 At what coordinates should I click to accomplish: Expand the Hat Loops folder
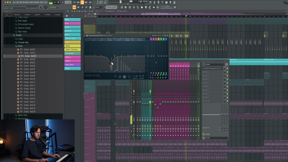[x=22, y=21]
